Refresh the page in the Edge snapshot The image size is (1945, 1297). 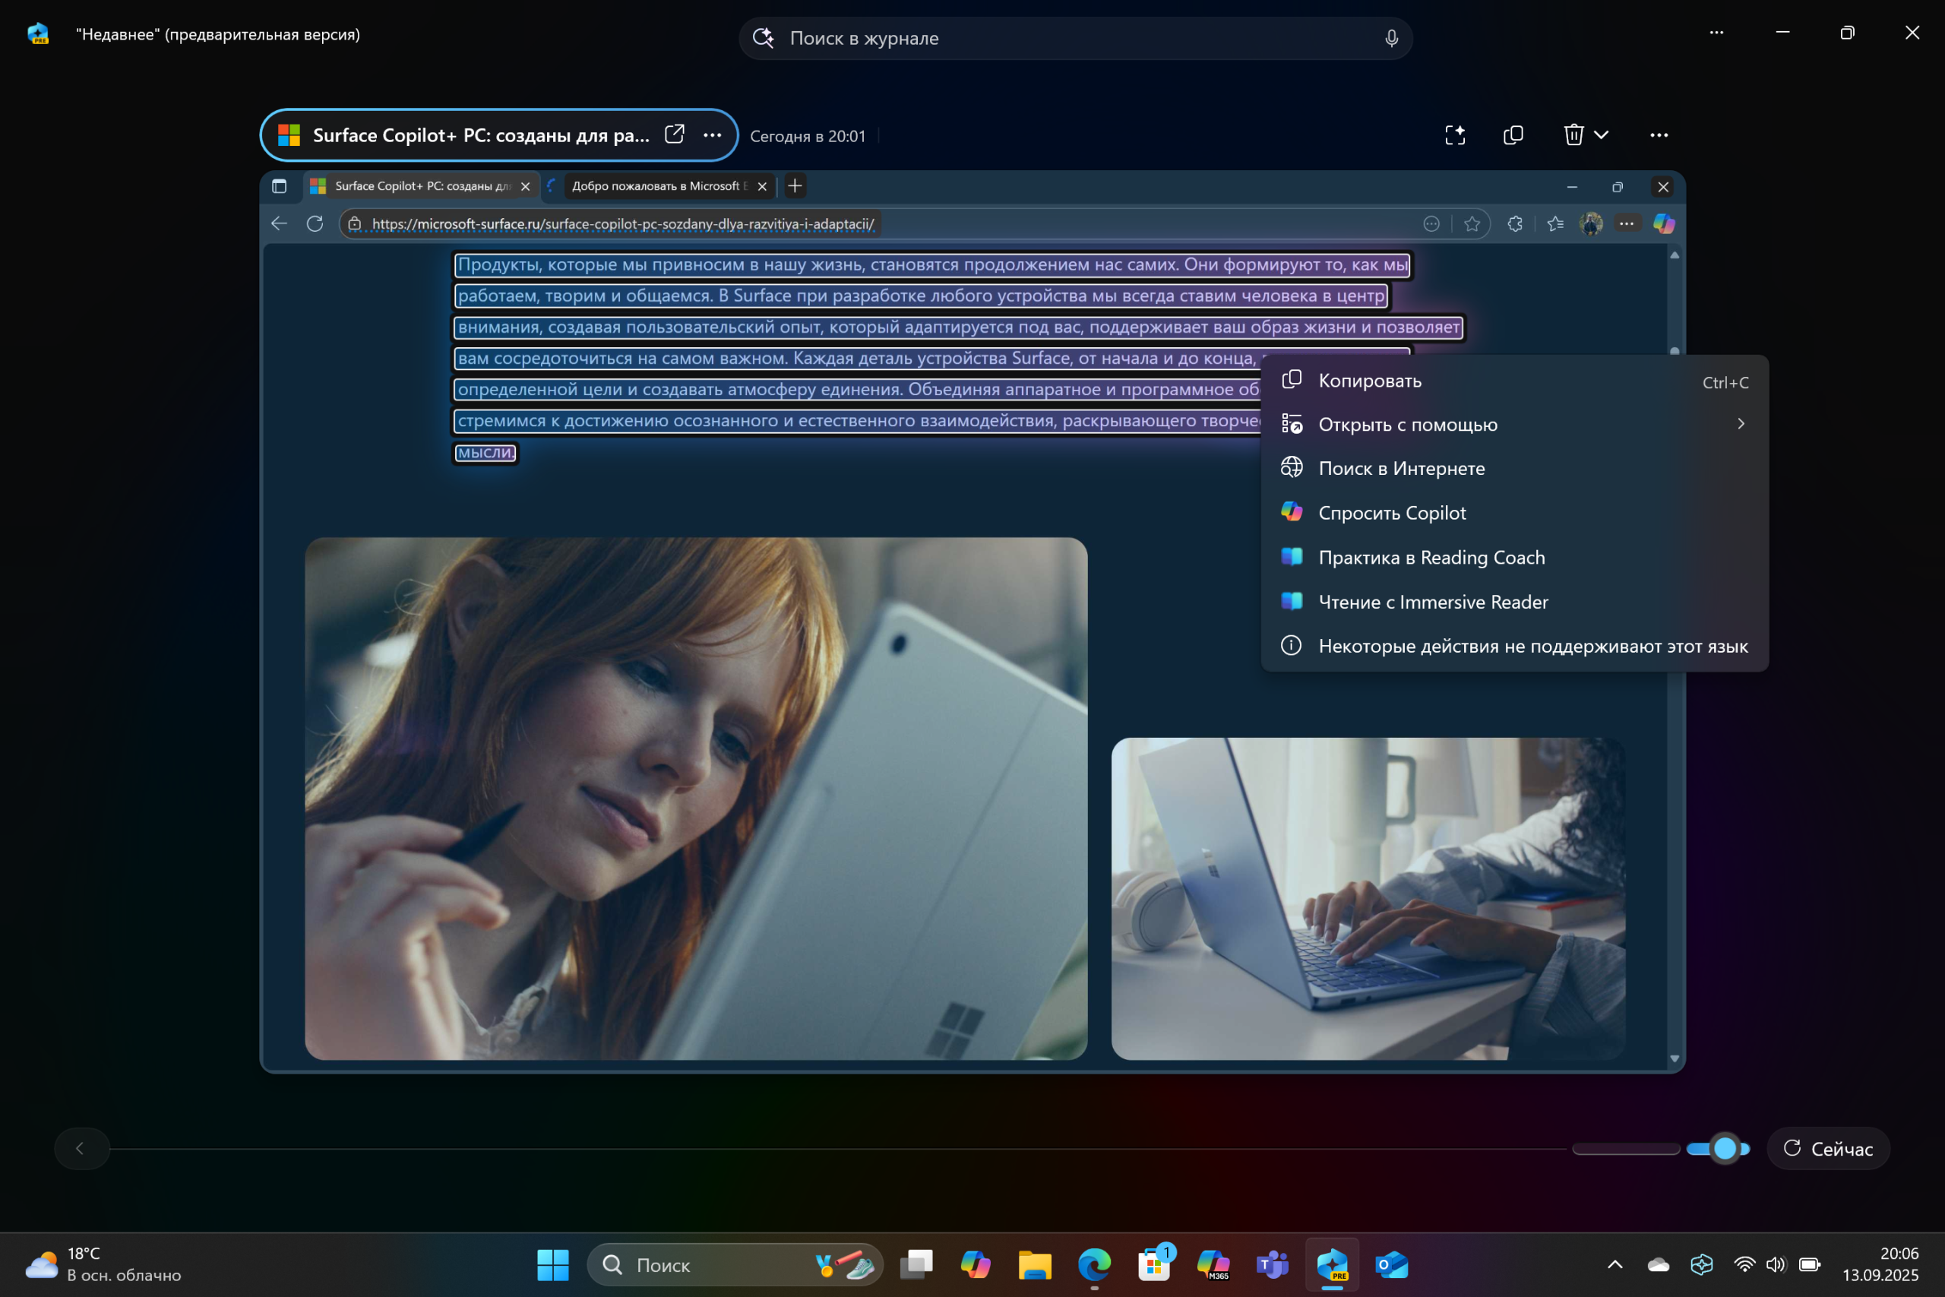coord(315,223)
